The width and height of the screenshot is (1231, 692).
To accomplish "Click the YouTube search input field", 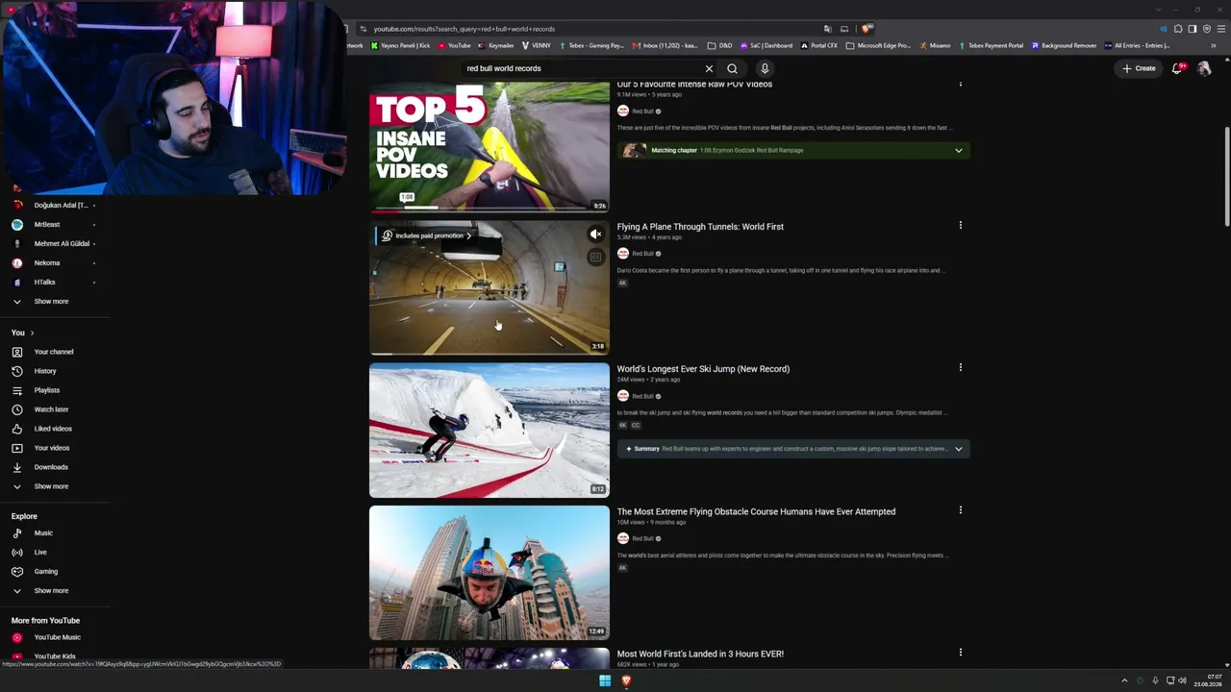I will coord(582,68).
